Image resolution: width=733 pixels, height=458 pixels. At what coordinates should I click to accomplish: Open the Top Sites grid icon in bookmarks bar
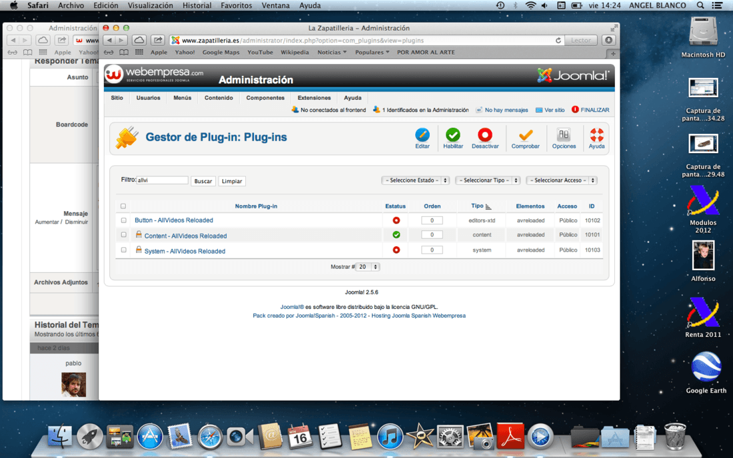tap(139, 53)
